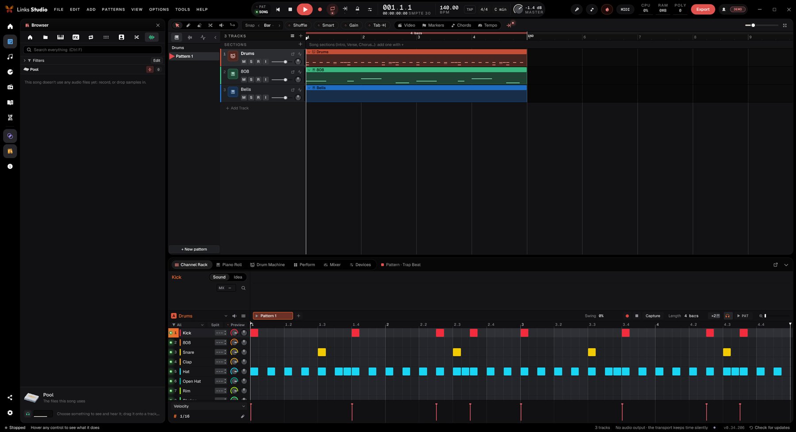The width and height of the screenshot is (796, 432).
Task: Click the metronome icon in transport bar
Action: (357, 9)
